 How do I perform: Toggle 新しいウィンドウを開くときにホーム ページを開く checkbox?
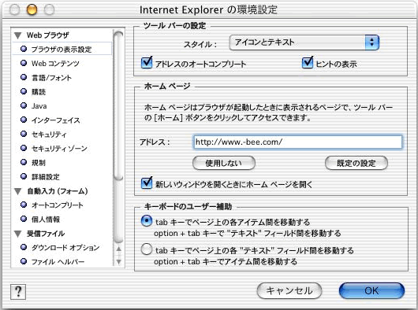pyautogui.click(x=147, y=183)
